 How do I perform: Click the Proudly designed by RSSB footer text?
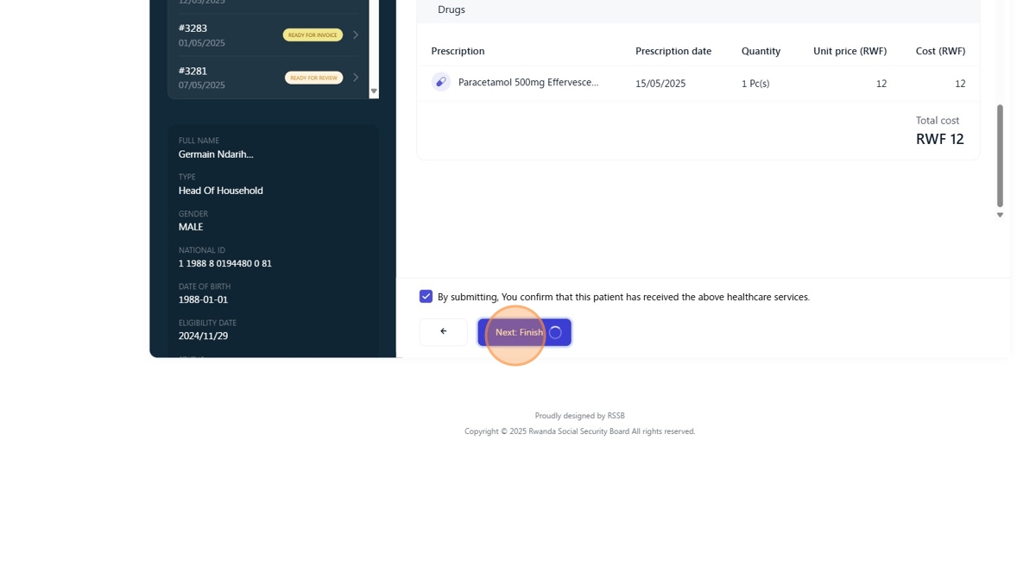click(x=579, y=416)
